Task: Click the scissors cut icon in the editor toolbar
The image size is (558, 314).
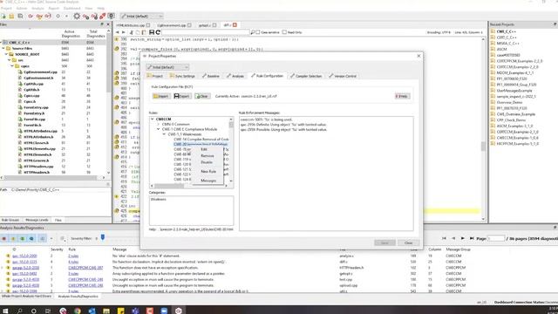Action: coord(131,32)
